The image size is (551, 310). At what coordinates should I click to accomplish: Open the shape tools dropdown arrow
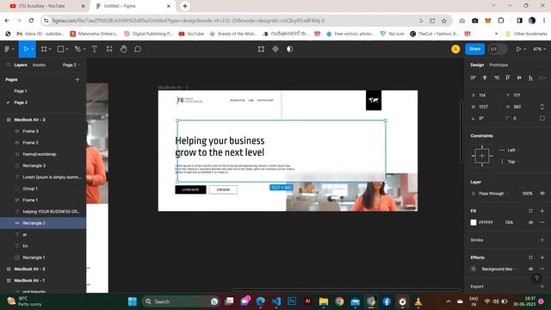[67, 49]
